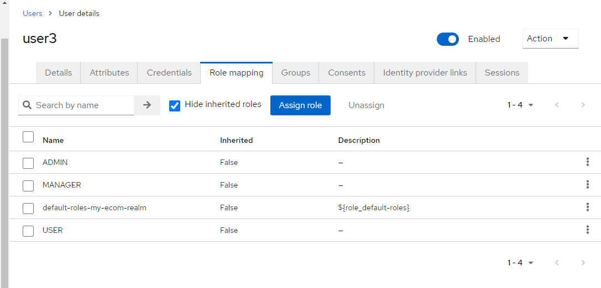Go to next page in bottom pagination
601x288 pixels.
(x=583, y=263)
